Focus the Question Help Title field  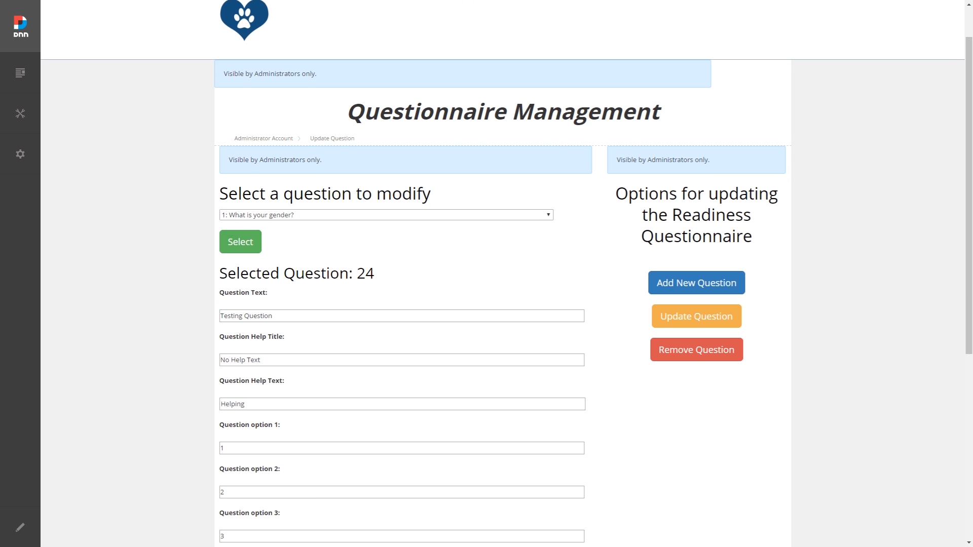click(x=402, y=360)
